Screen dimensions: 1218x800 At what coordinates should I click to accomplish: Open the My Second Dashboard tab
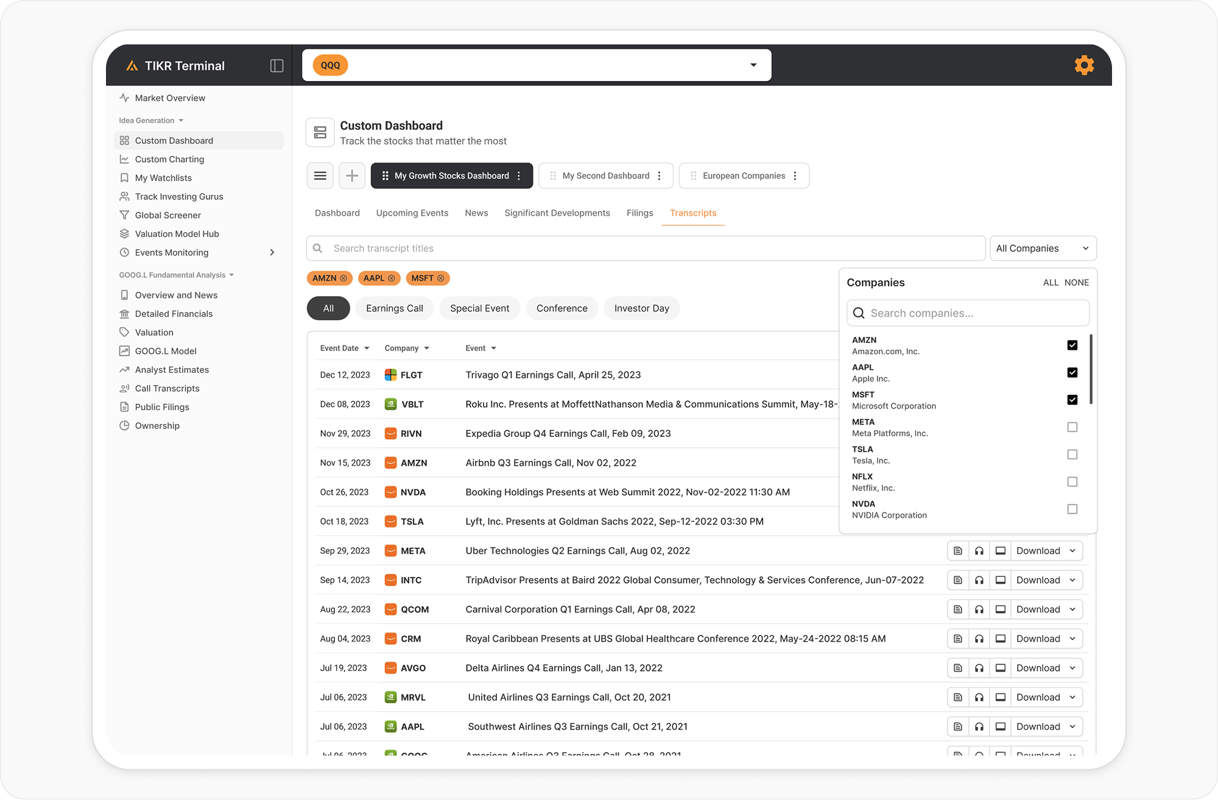point(606,176)
